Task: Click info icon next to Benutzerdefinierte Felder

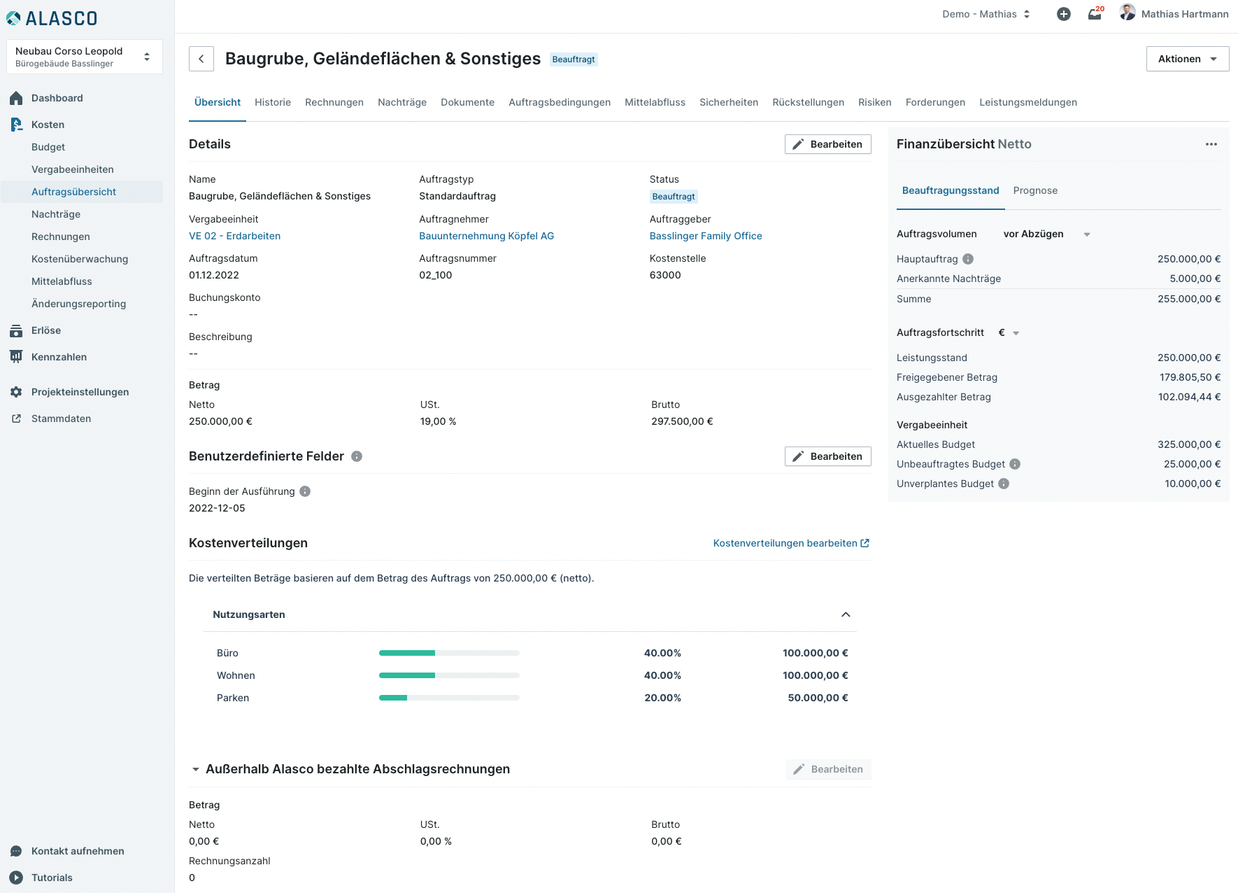Action: (357, 456)
